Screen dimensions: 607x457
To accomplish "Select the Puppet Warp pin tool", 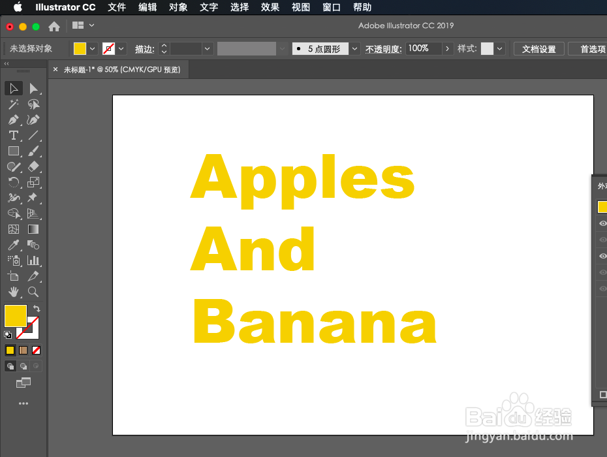I will pyautogui.click(x=34, y=198).
